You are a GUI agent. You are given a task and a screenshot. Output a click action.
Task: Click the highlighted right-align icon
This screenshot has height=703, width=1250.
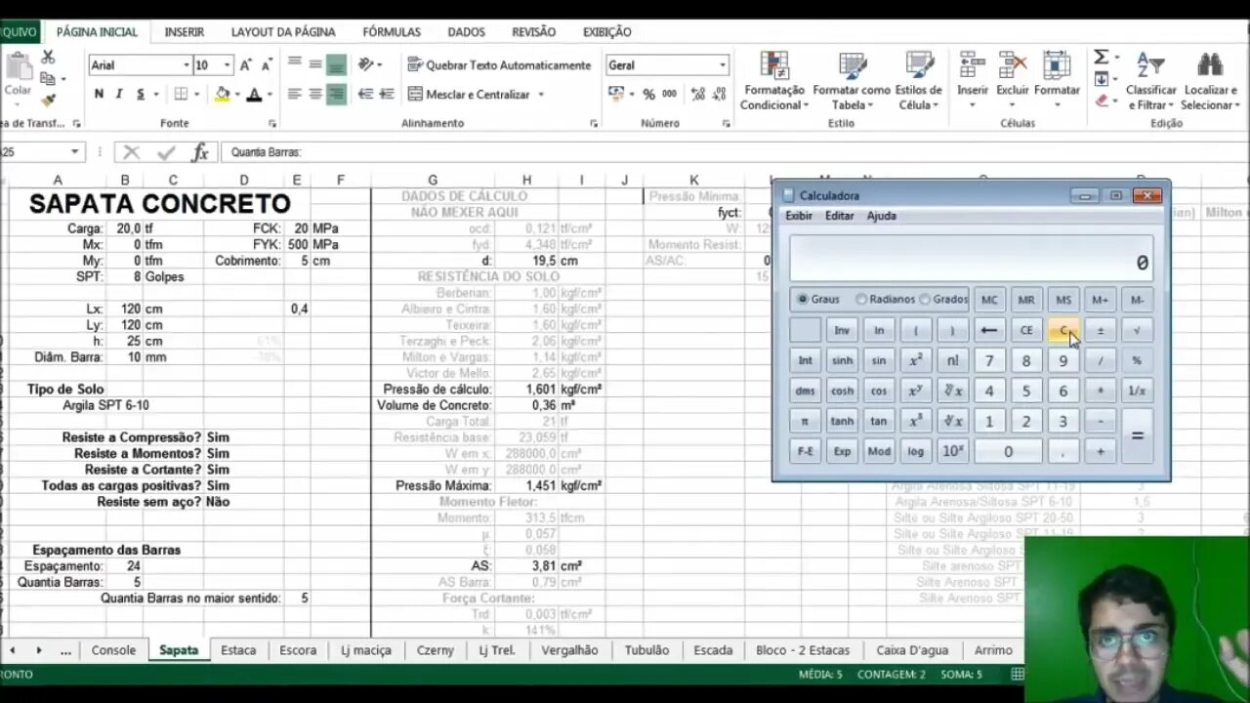(x=336, y=94)
